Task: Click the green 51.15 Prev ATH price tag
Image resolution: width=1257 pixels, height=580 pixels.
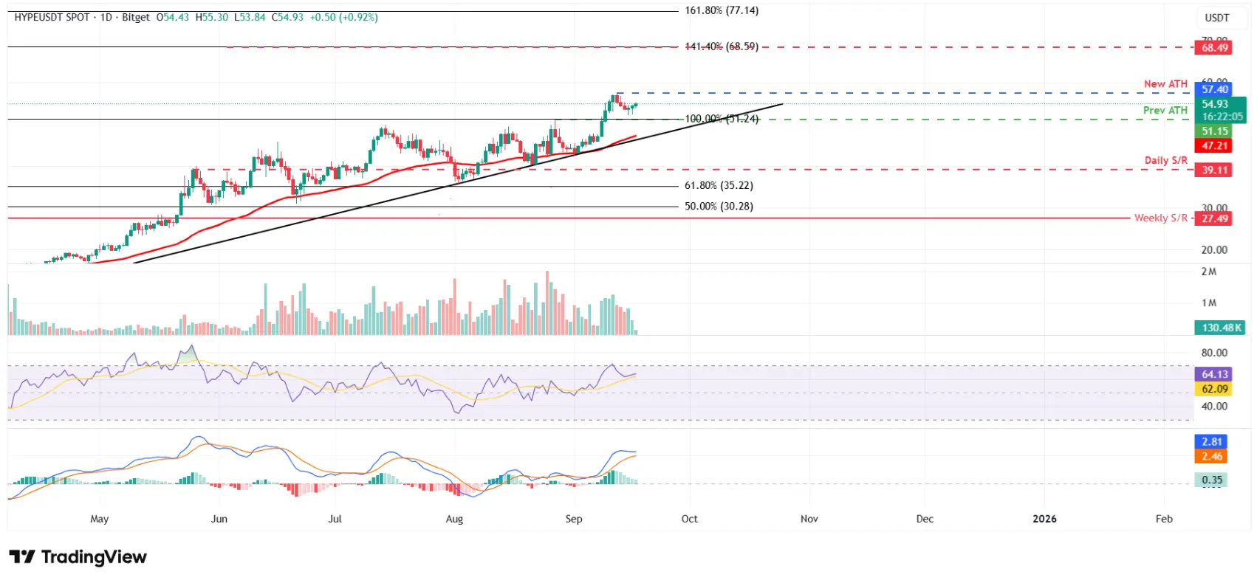Action: pos(1213,131)
